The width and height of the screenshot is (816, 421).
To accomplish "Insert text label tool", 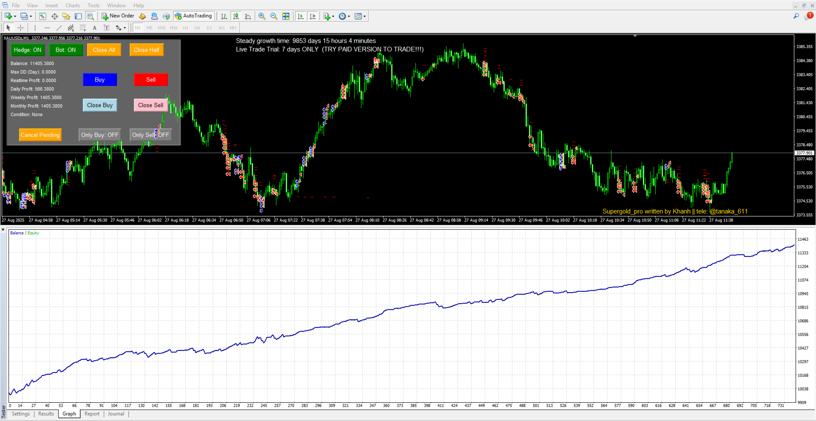I will click(x=106, y=28).
